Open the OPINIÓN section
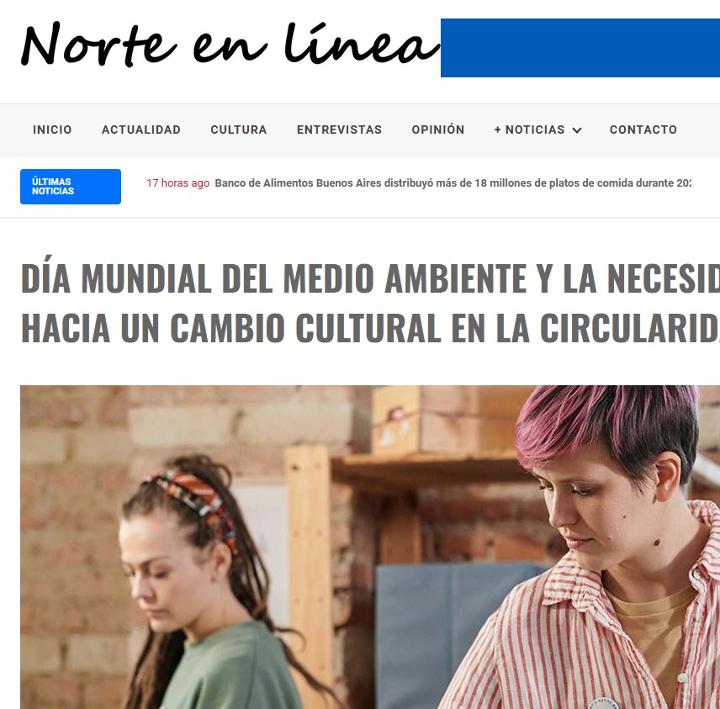 (438, 130)
